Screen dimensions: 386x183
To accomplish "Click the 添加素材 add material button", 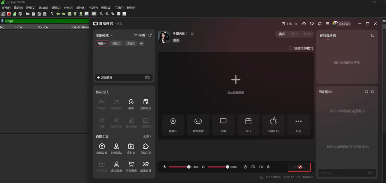I will pyautogui.click(x=105, y=78).
